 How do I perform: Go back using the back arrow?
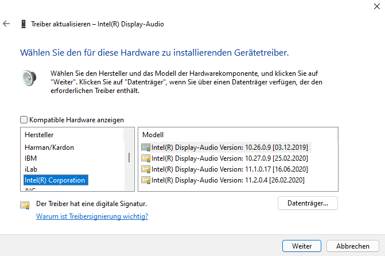(x=6, y=24)
